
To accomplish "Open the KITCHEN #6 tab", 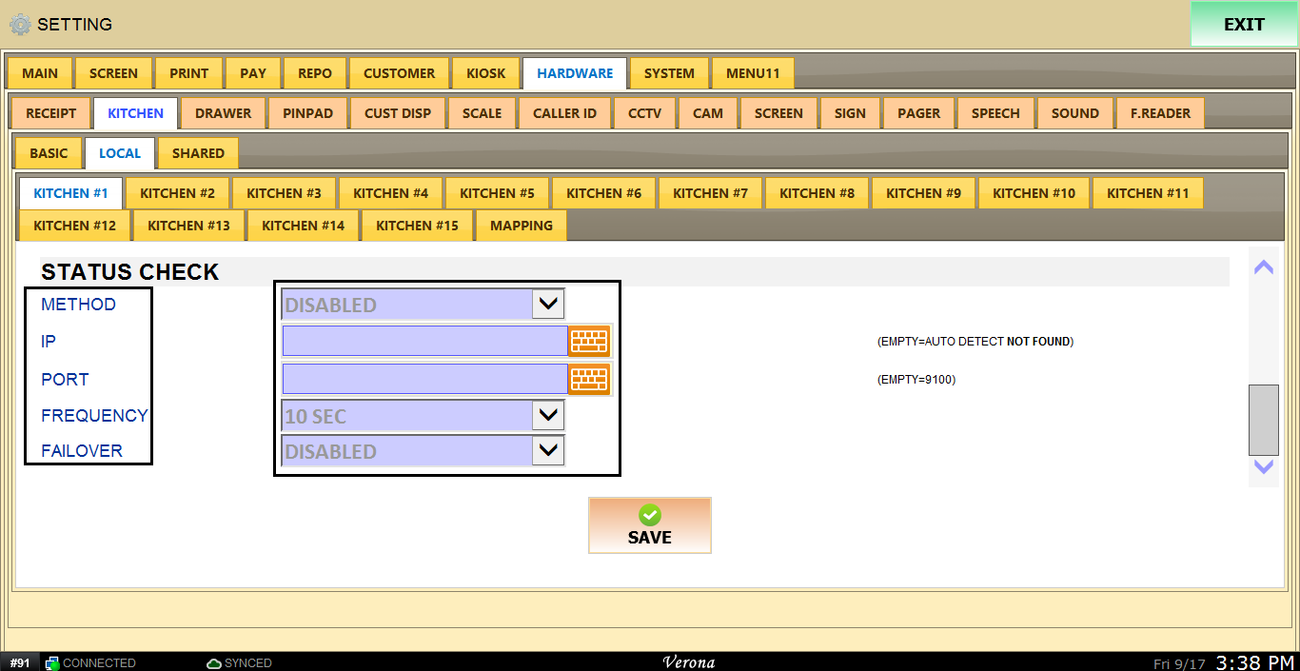I will [604, 193].
